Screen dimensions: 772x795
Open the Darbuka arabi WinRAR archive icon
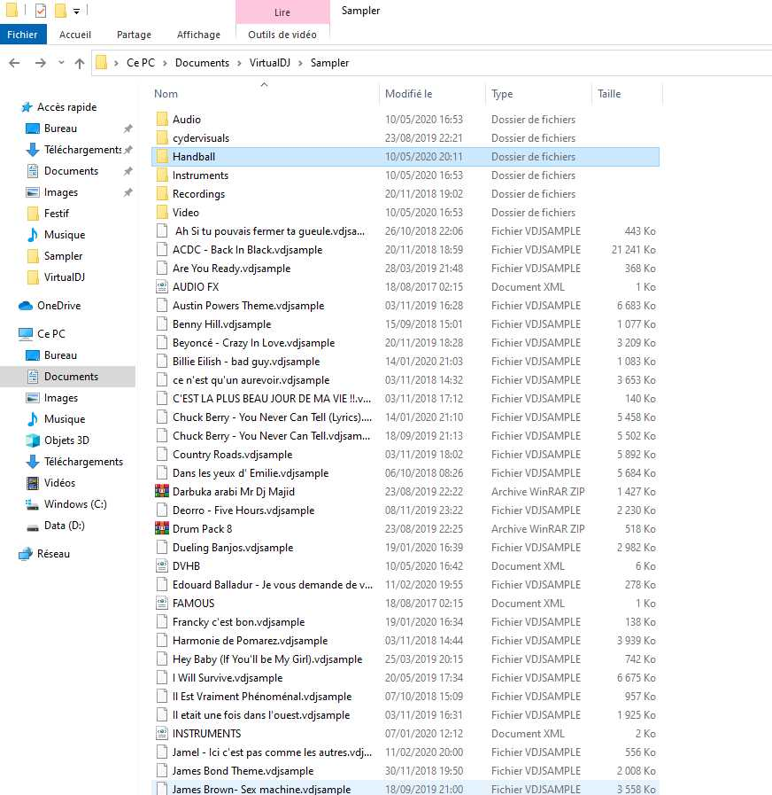click(x=161, y=492)
